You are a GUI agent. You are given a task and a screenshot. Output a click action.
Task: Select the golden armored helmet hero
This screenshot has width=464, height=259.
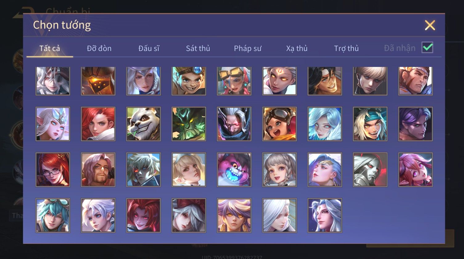click(x=98, y=81)
